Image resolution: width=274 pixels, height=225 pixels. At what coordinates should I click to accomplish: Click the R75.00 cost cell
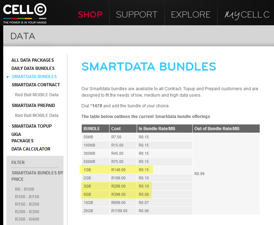[123, 162]
